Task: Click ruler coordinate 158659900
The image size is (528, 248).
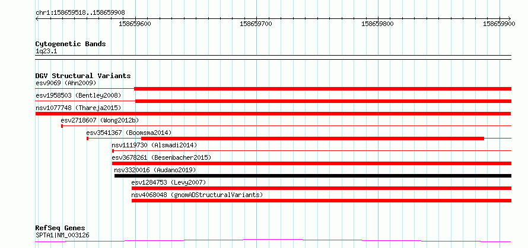Action: (x=499, y=24)
